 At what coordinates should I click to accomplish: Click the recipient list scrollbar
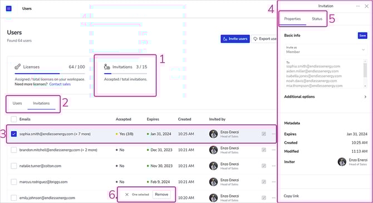(365, 70)
